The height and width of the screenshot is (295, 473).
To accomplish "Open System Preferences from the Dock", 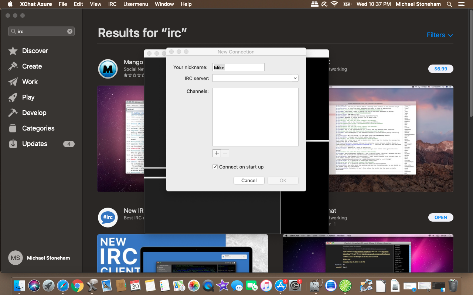I will click(295, 285).
